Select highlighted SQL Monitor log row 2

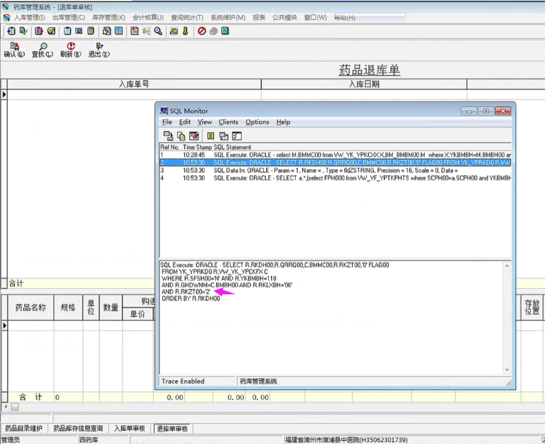pyautogui.click(x=336, y=162)
